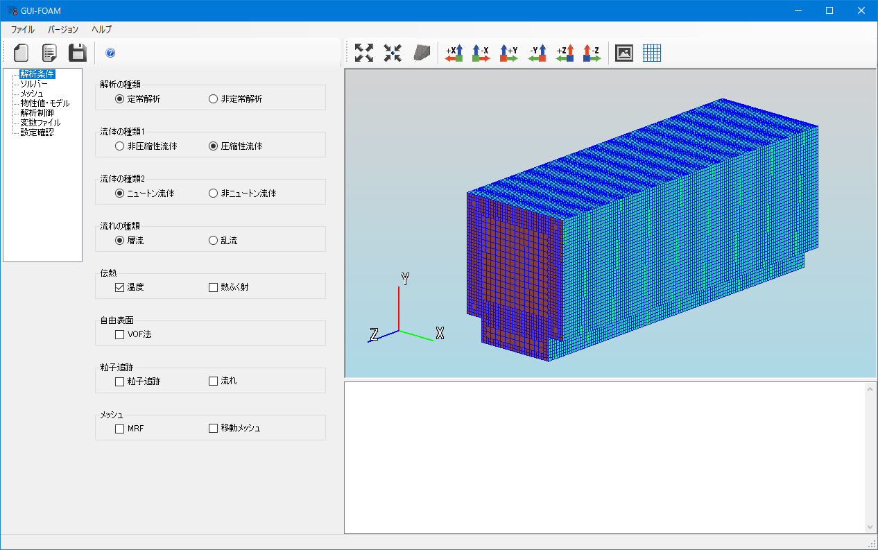Toggle the mesh grid display
Image resolution: width=878 pixels, height=550 pixels.
click(652, 53)
